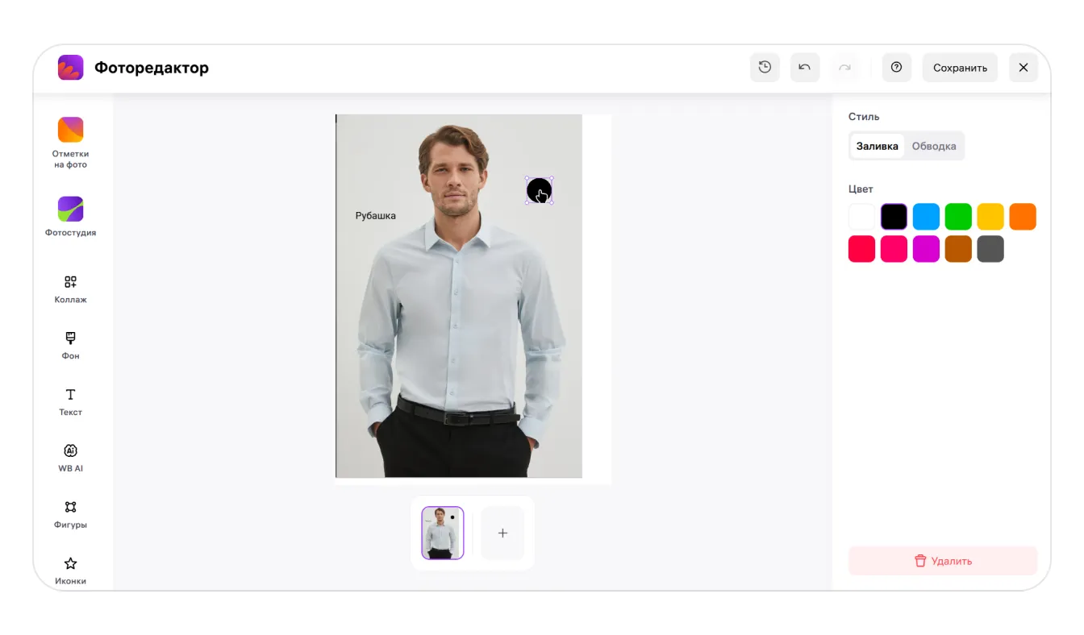Viewport: 1084px width, 635px height.
Task: Switch style to Обводка
Action: pyautogui.click(x=934, y=146)
